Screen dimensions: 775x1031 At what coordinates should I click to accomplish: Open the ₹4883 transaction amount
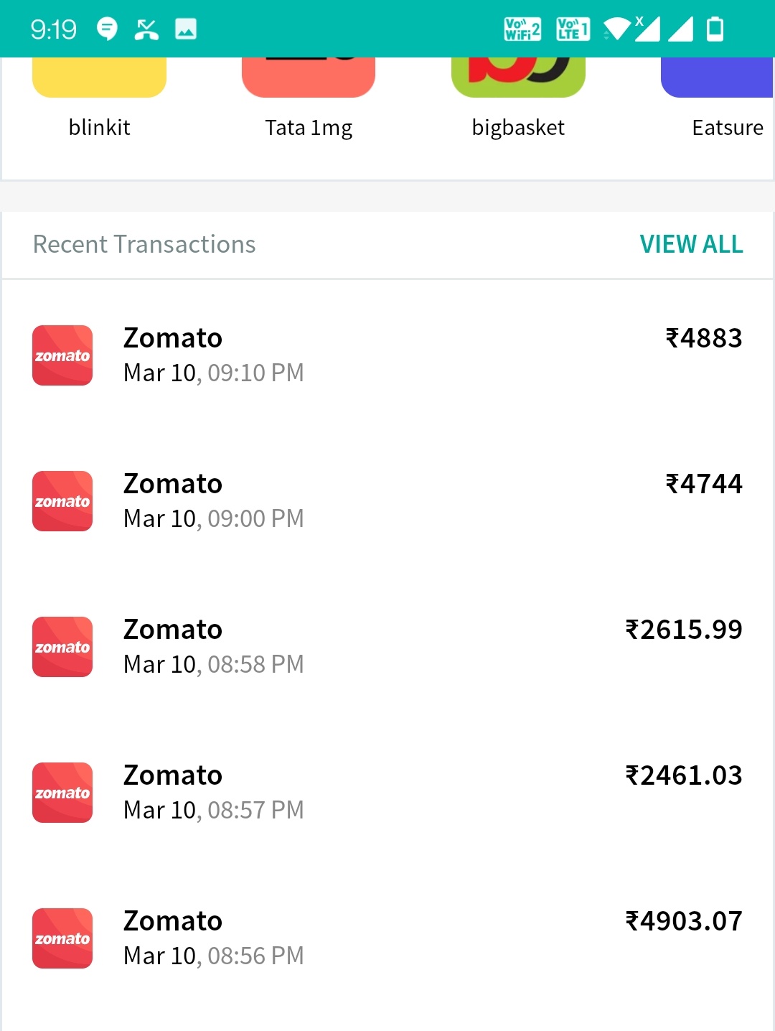pyautogui.click(x=703, y=338)
